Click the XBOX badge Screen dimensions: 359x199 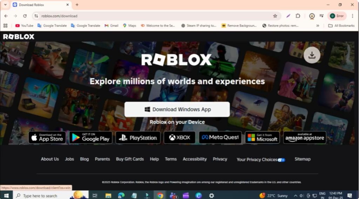coord(179,137)
